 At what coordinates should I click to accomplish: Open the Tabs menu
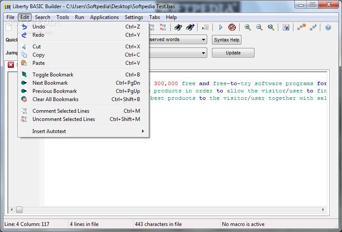point(154,17)
